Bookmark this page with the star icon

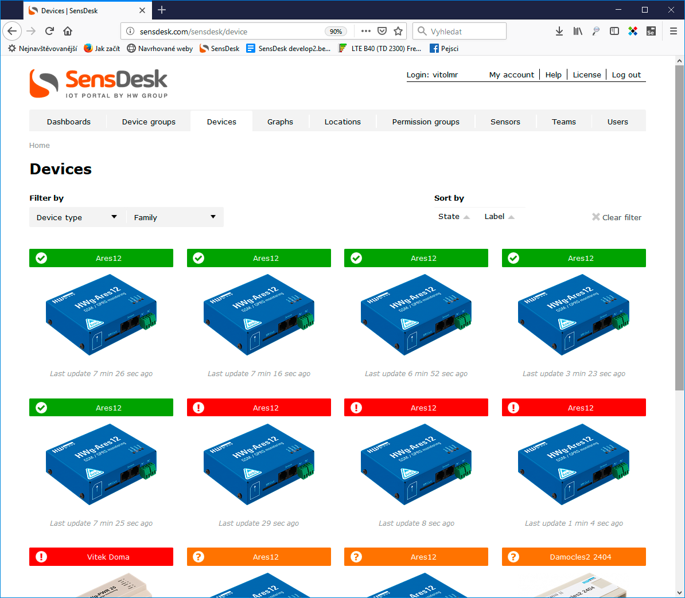pyautogui.click(x=398, y=31)
